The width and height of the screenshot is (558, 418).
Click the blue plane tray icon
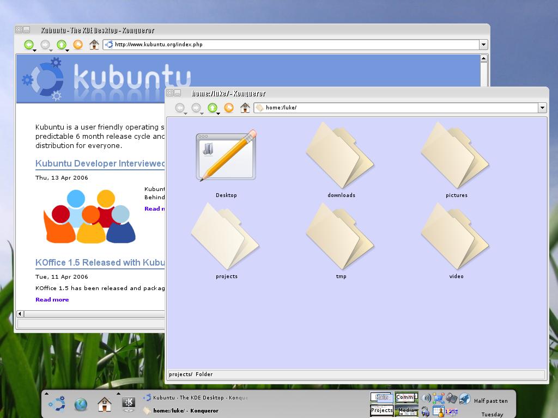[x=464, y=398]
